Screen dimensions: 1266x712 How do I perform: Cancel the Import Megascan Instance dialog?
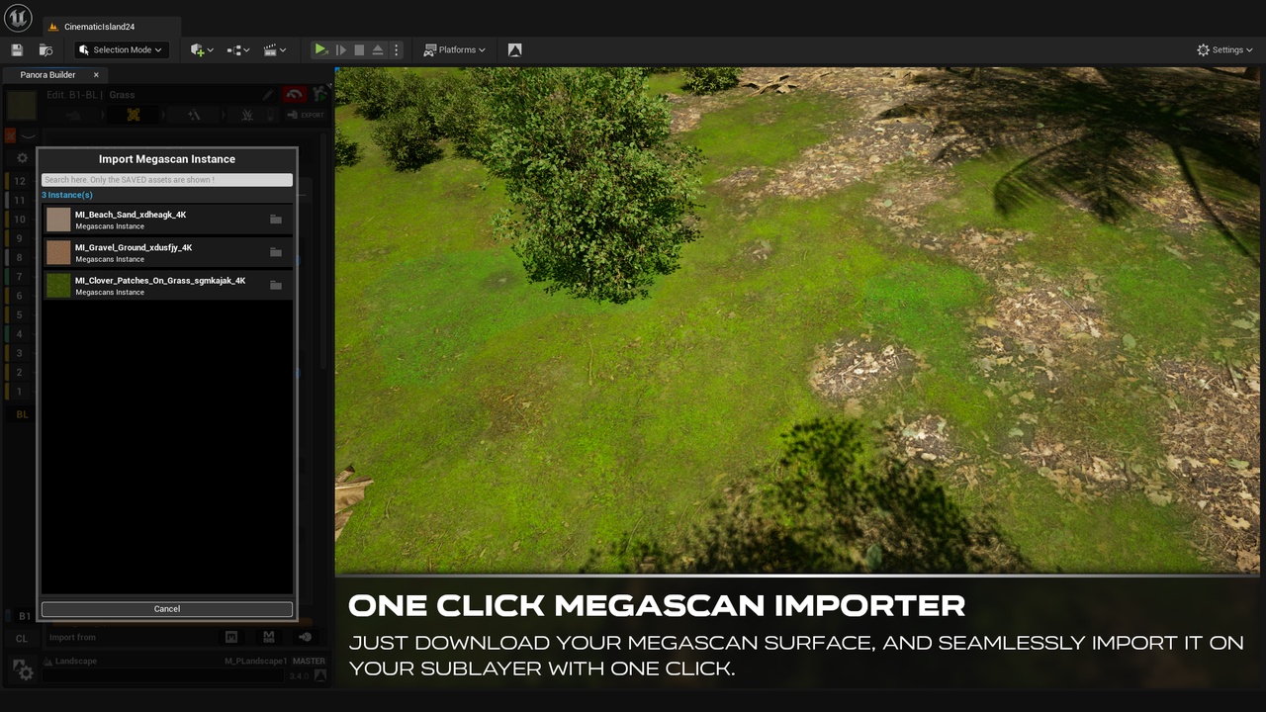167,609
